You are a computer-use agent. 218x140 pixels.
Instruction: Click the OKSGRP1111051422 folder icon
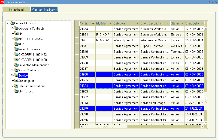(16, 54)
